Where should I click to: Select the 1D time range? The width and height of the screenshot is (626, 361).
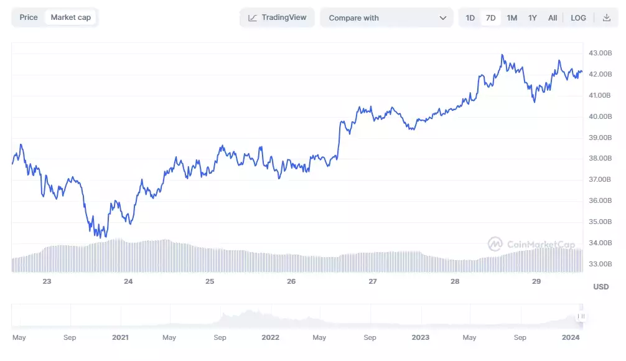click(x=470, y=17)
